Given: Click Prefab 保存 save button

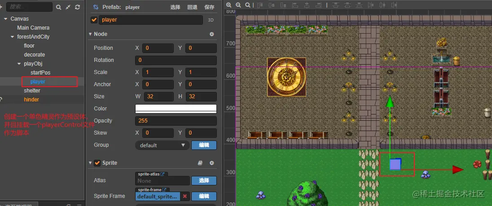Looking at the screenshot, I should (x=209, y=7).
